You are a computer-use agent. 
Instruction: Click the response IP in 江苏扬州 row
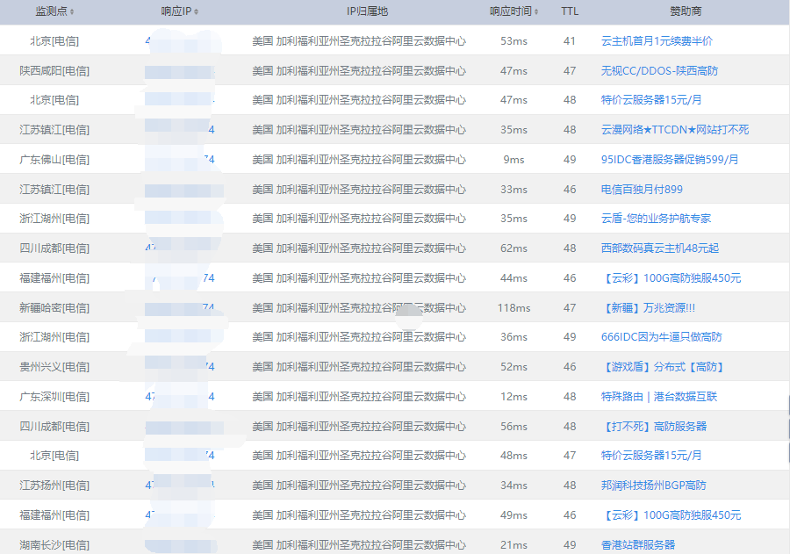click(x=180, y=485)
